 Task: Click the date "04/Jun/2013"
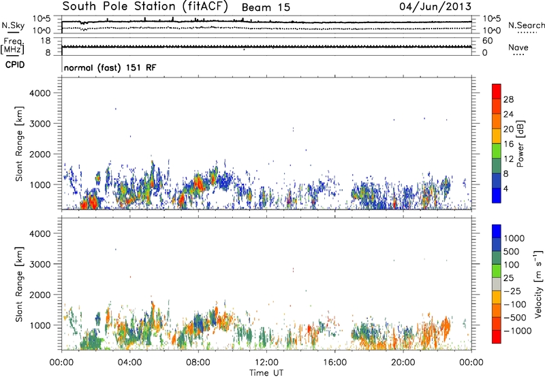click(x=435, y=7)
